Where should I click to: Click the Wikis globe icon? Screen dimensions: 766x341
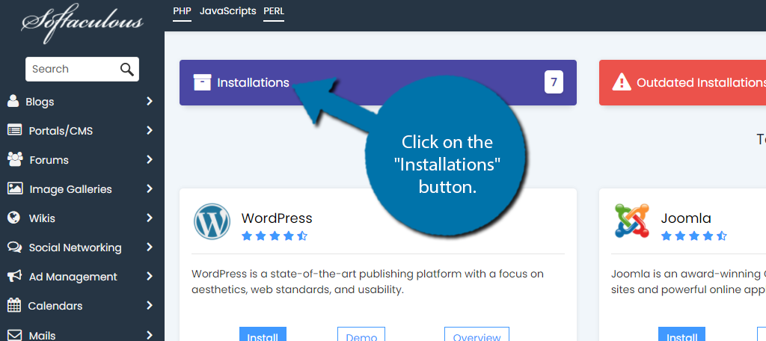(13, 218)
